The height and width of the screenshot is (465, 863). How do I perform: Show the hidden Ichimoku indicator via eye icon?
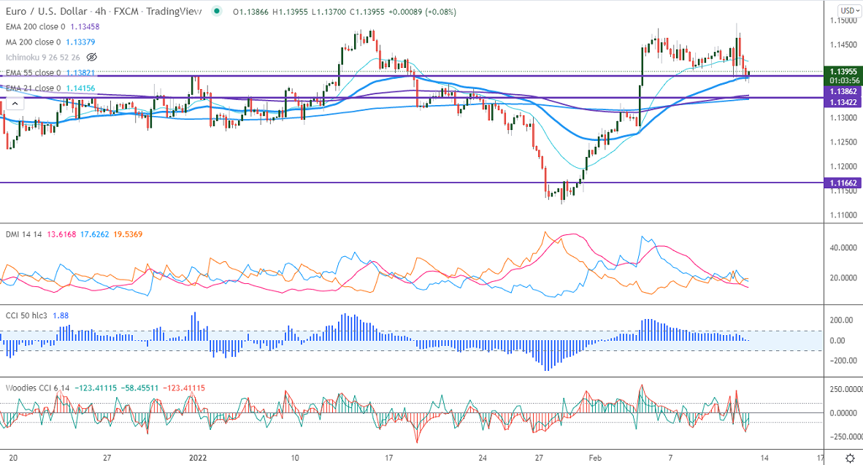click(92, 57)
